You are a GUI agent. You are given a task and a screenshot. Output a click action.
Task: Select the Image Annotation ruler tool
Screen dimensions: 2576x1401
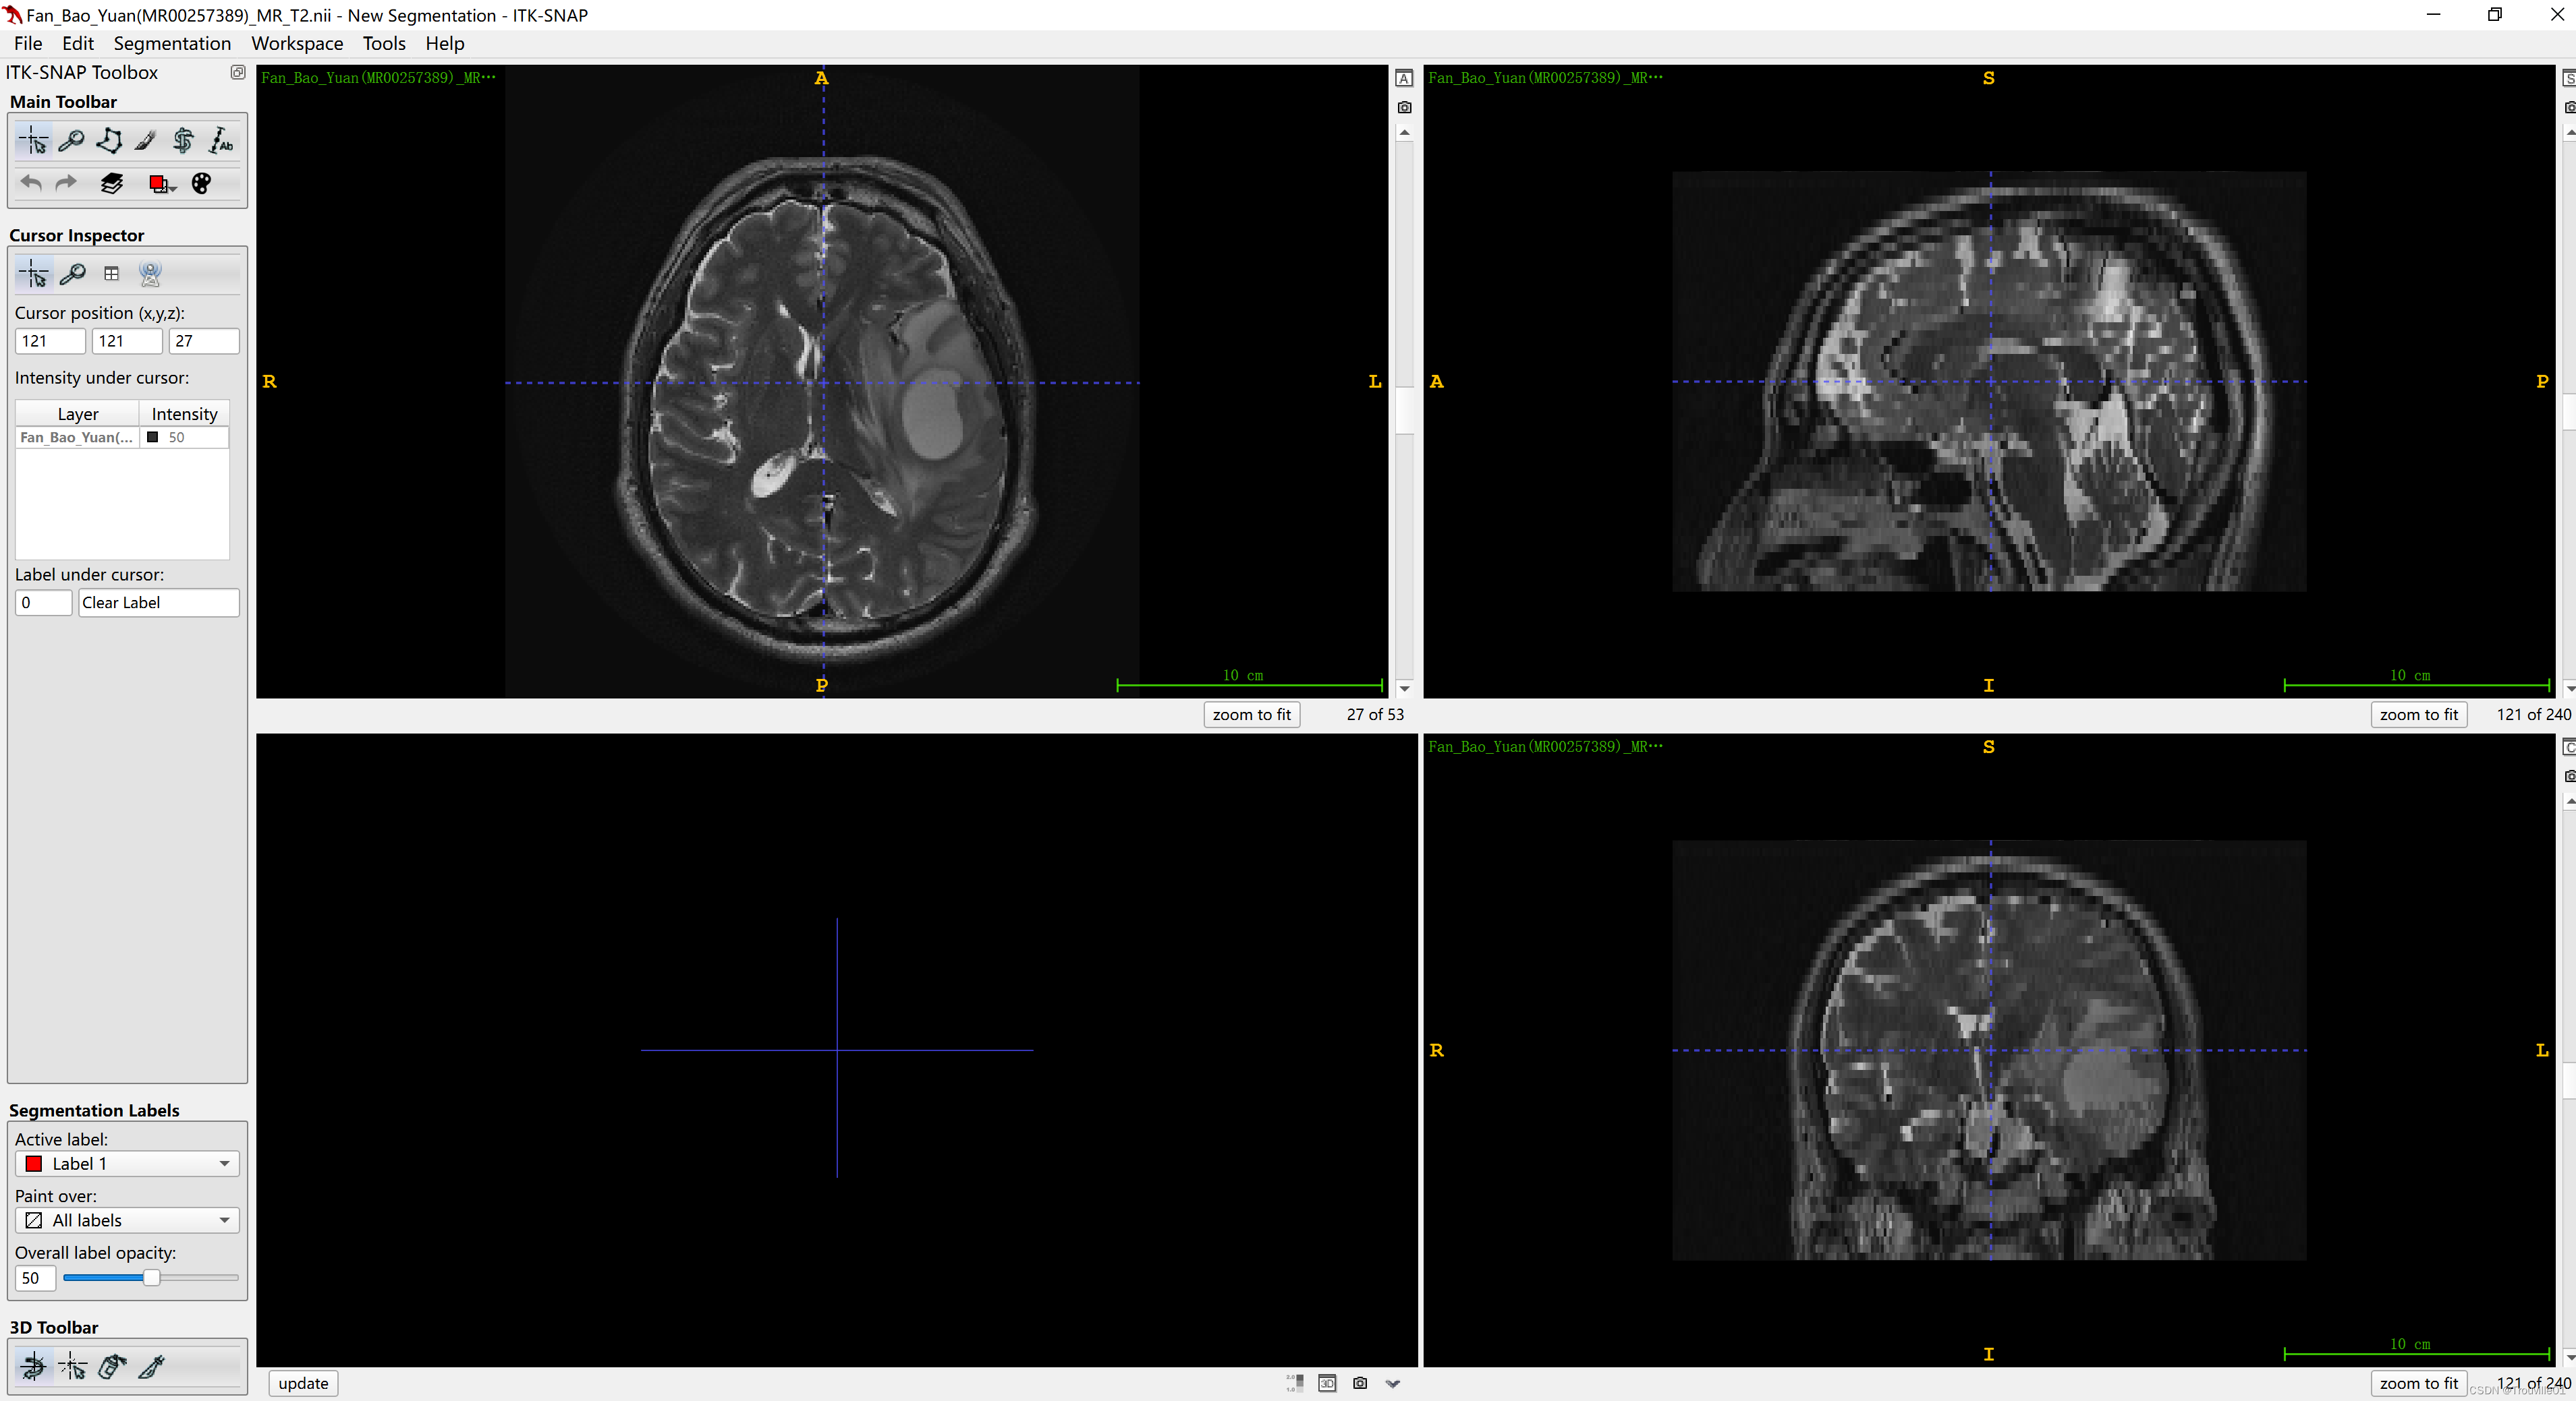(x=221, y=141)
